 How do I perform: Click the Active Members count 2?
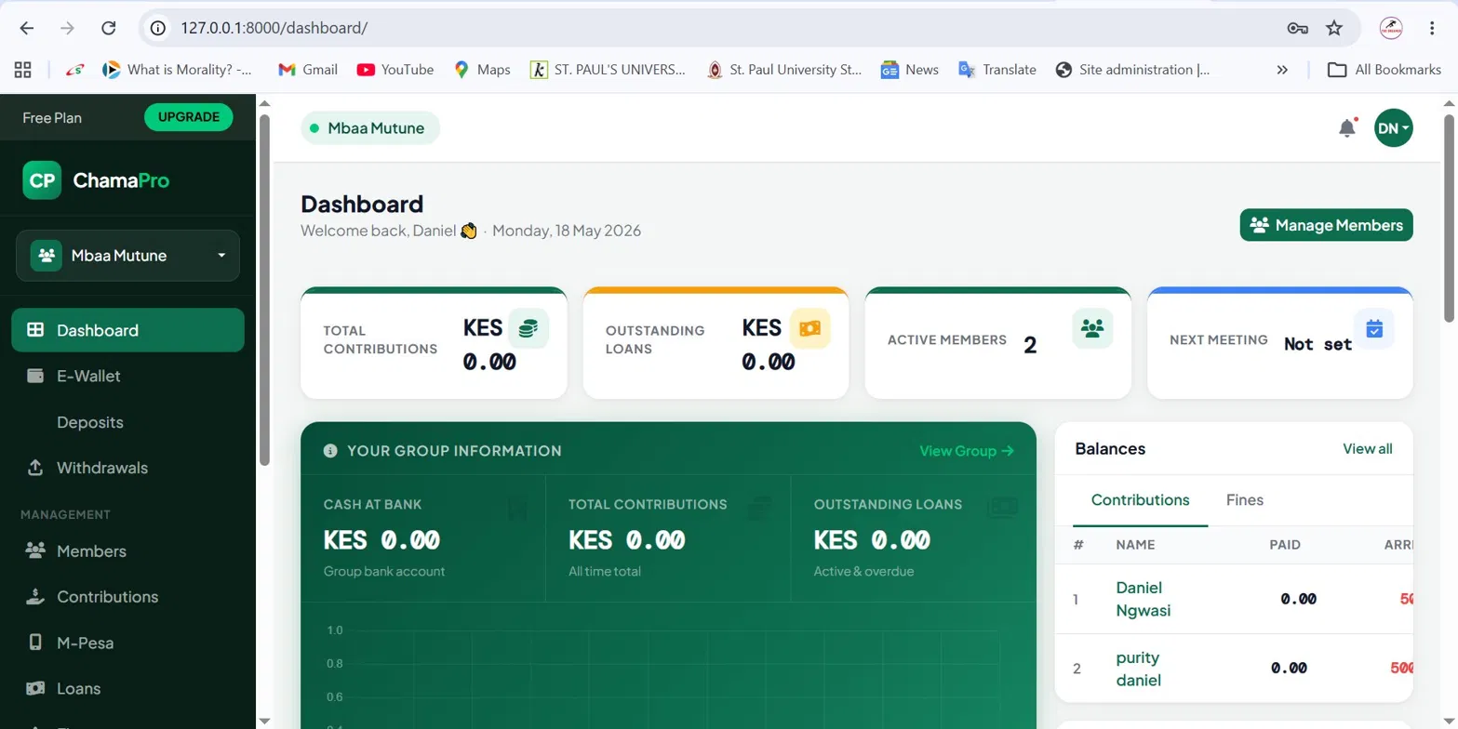1030,346
